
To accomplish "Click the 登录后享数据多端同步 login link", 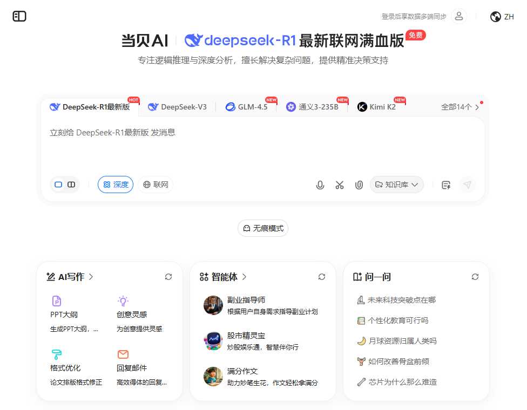I will point(414,16).
